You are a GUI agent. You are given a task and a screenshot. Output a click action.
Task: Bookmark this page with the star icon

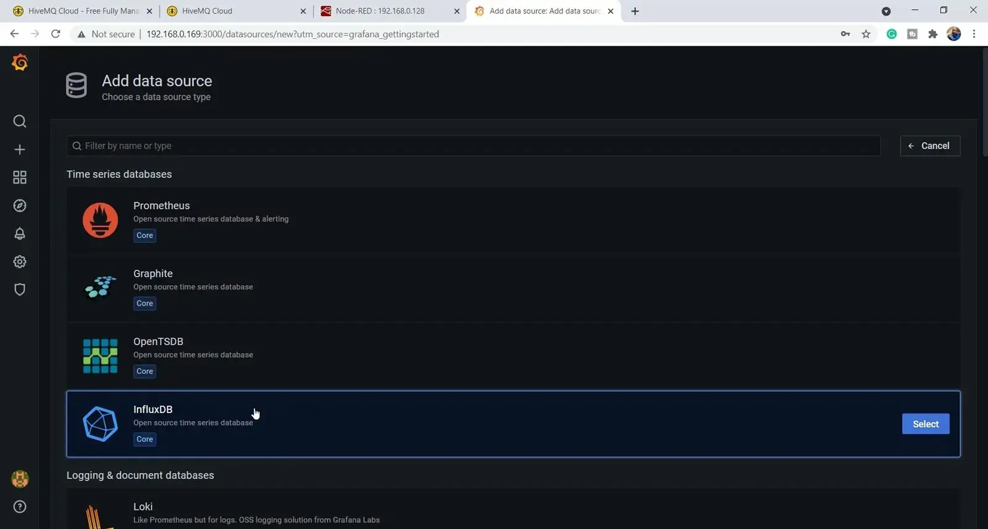pyautogui.click(x=866, y=34)
